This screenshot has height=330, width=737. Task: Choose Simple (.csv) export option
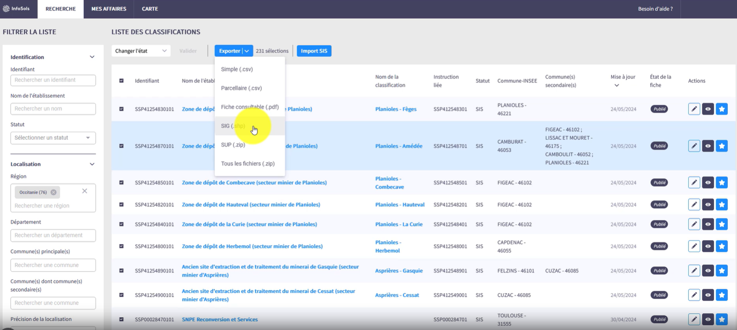(x=250, y=69)
